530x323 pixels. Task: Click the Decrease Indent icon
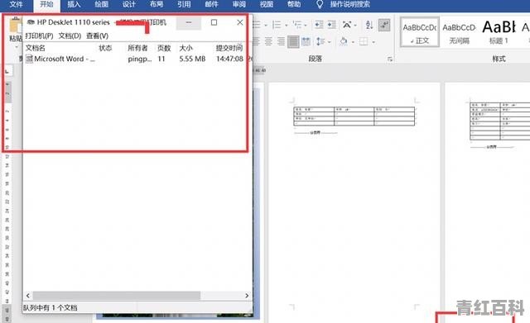(x=318, y=25)
